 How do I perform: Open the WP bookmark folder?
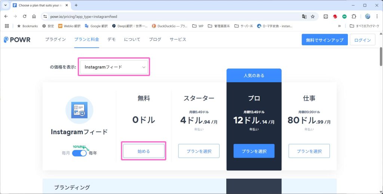(198, 26)
